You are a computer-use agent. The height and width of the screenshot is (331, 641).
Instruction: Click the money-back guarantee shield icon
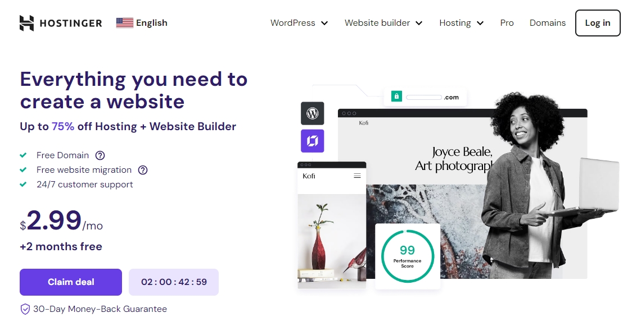[x=25, y=309]
